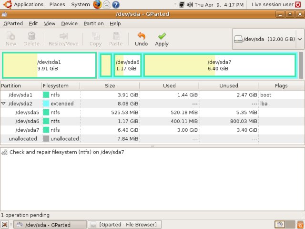Open the Help menu
Screen dimensions: 305x229
pos(115,23)
